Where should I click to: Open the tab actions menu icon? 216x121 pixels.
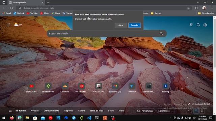click(x=4, y=2)
